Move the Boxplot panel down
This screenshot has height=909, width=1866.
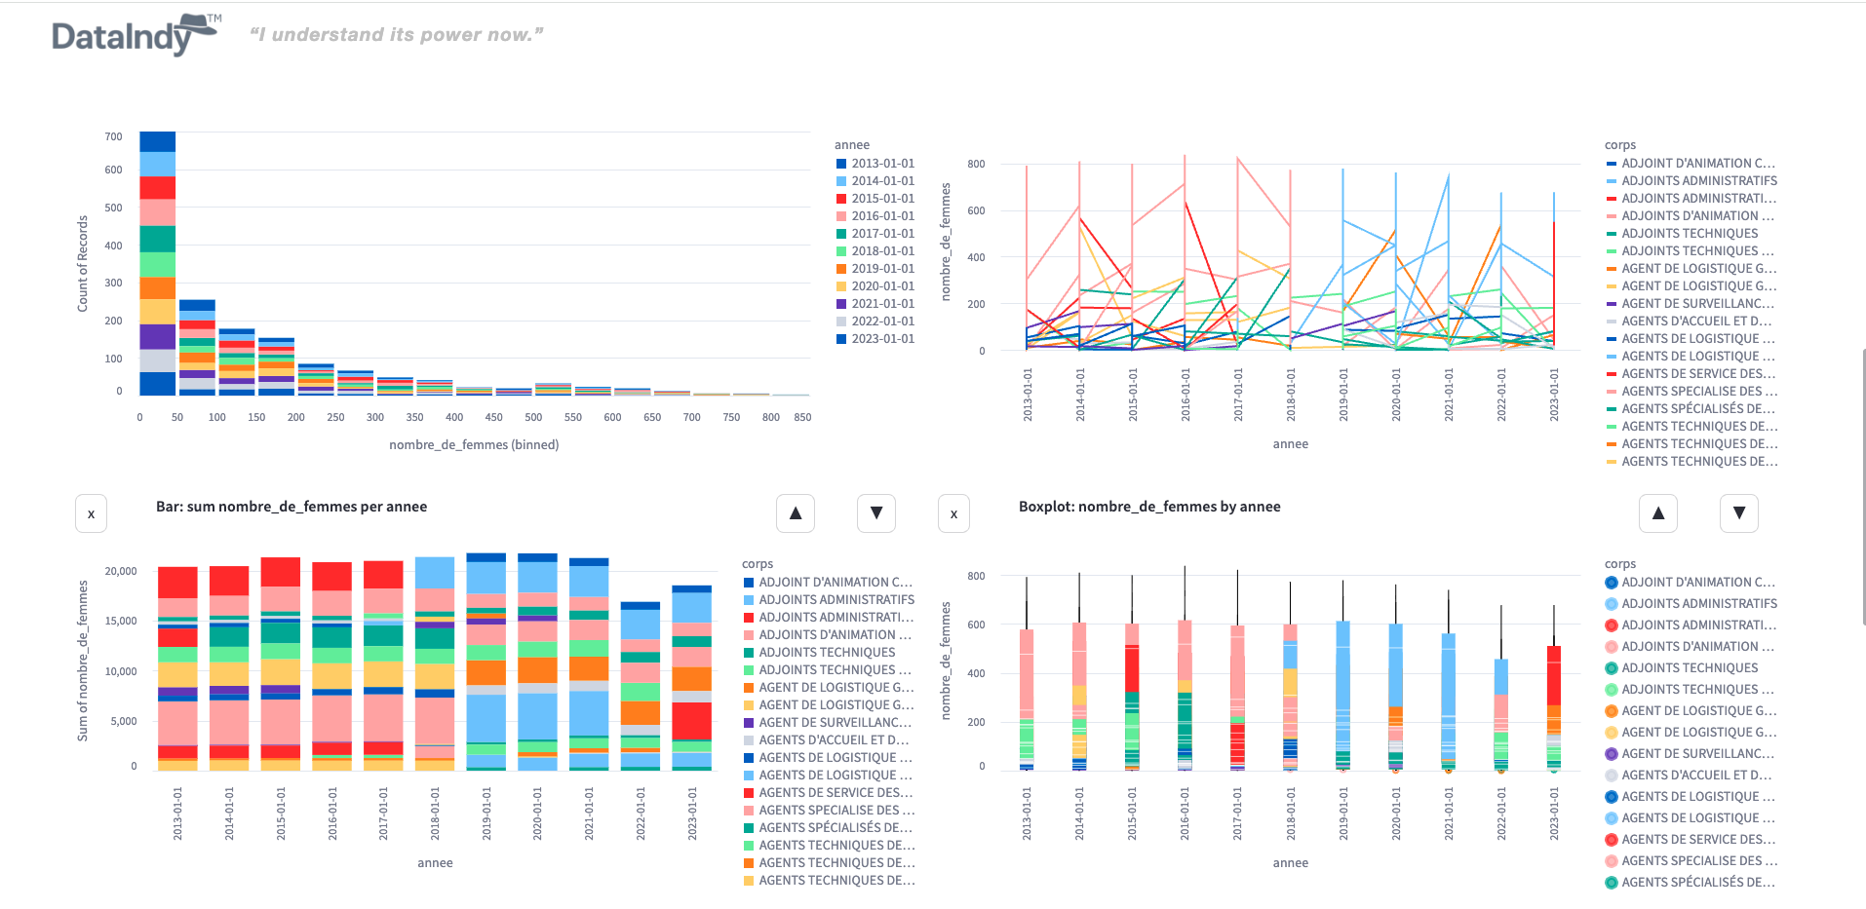click(x=1738, y=513)
